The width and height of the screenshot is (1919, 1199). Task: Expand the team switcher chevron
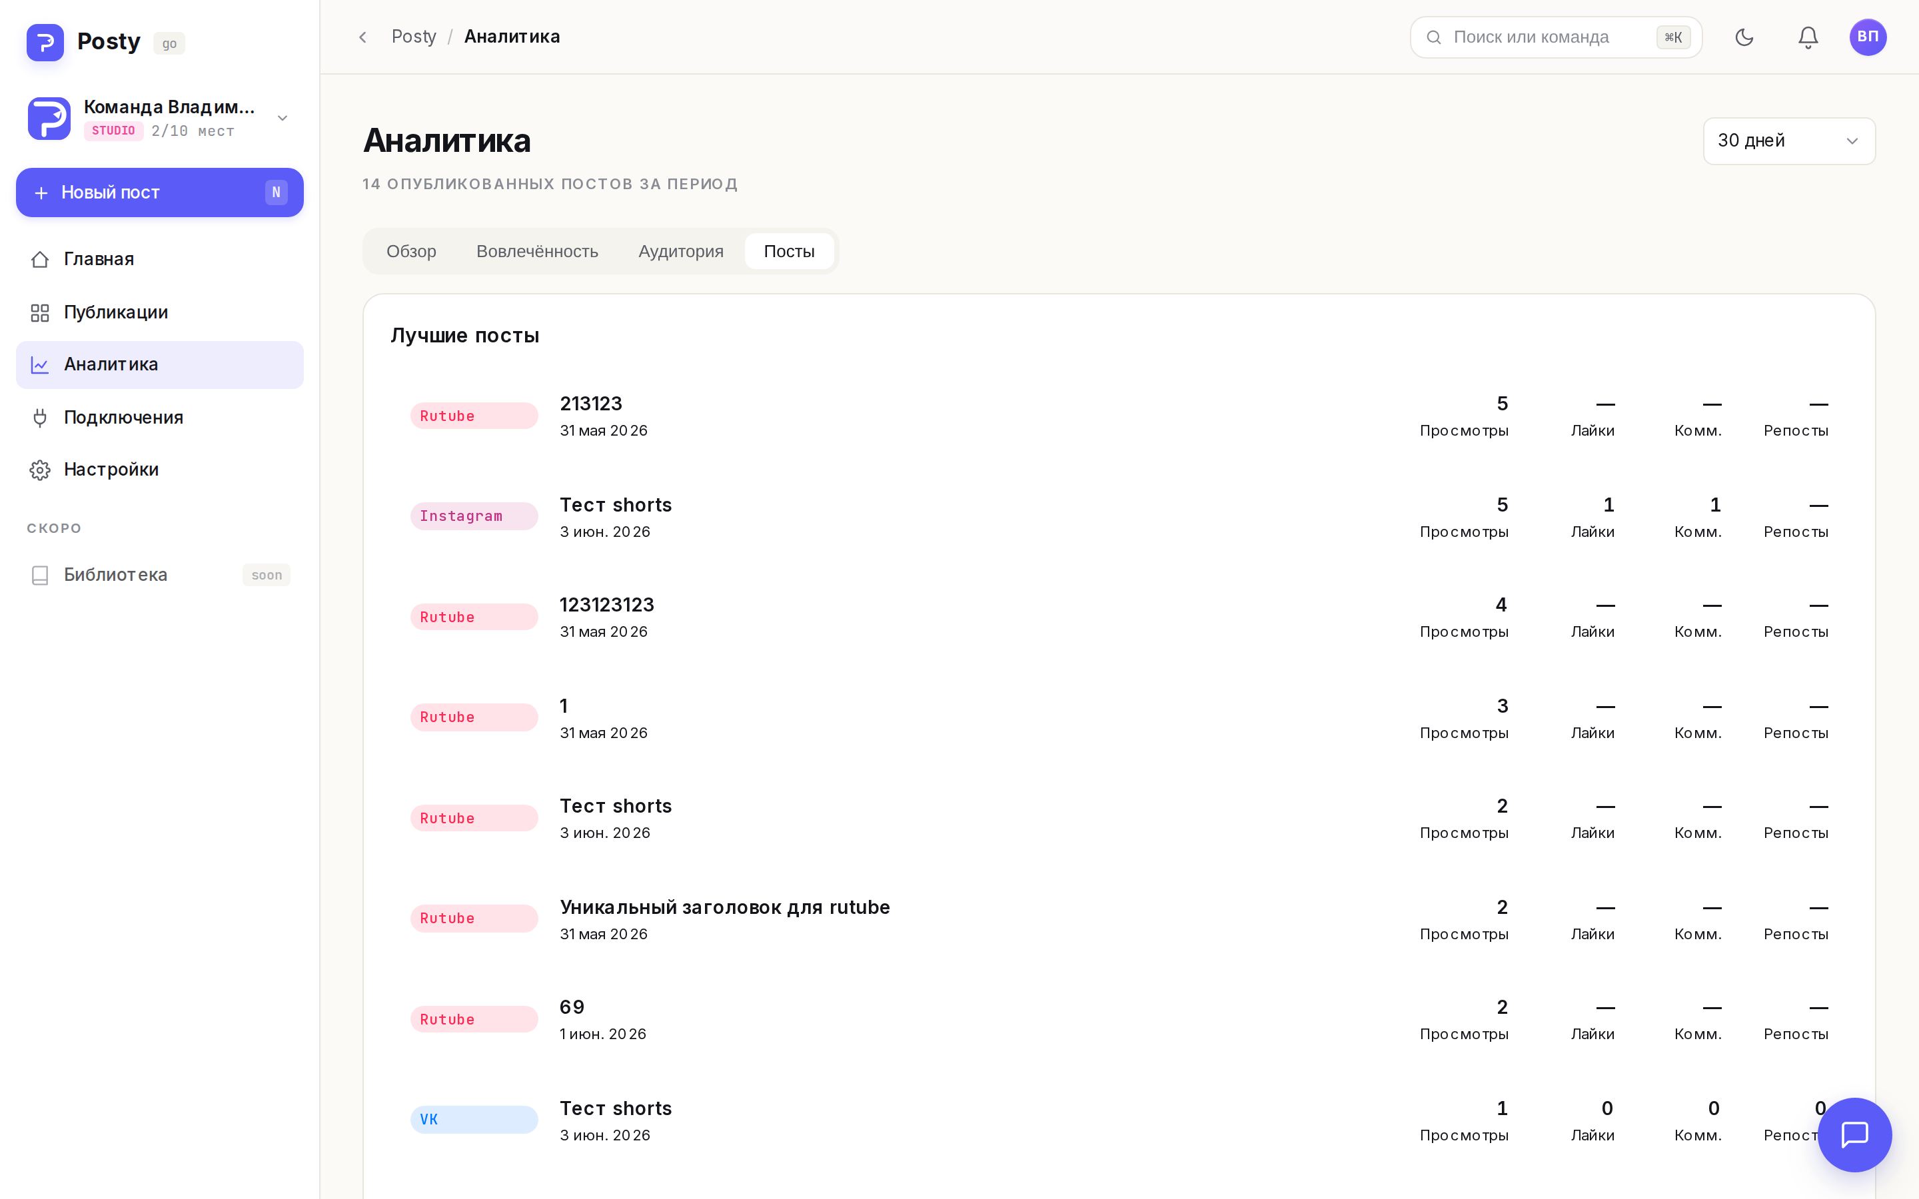[283, 118]
